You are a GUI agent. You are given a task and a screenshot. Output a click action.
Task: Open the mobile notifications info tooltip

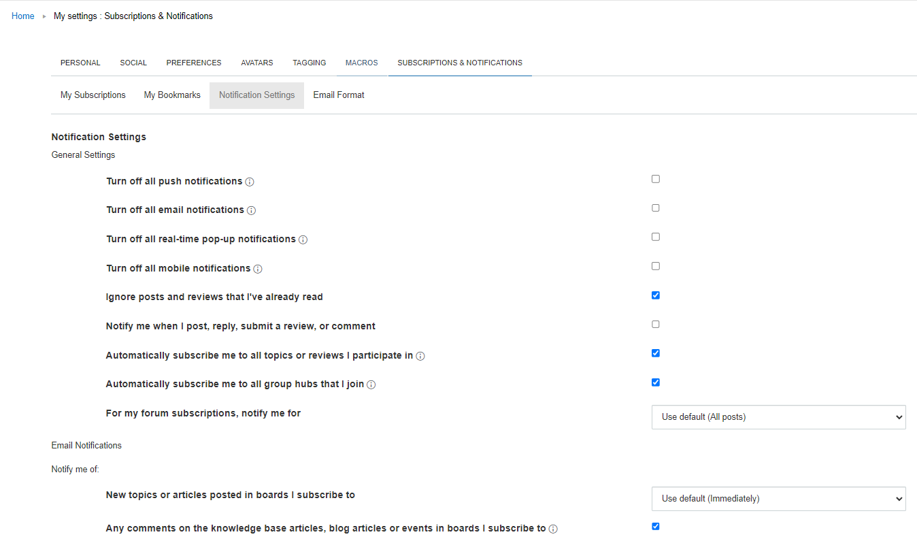258,269
